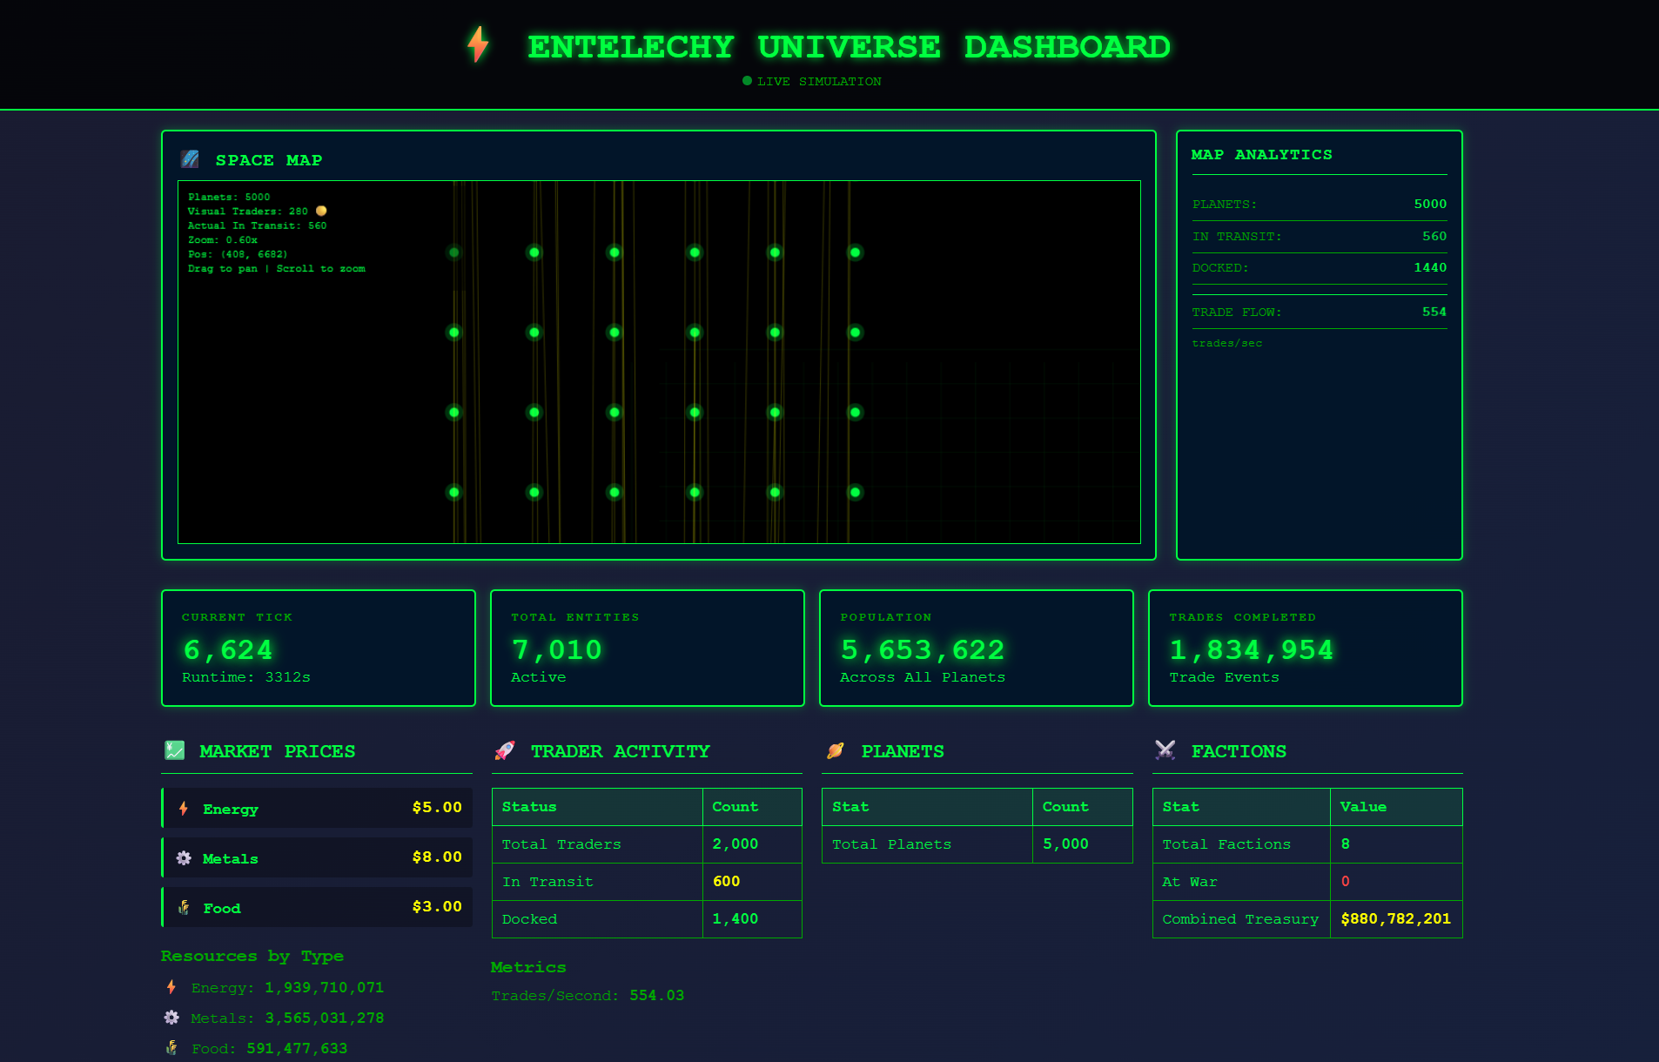This screenshot has height=1062, width=1659.
Task: Click the gear icon on the Metals price row
Action: (x=183, y=857)
